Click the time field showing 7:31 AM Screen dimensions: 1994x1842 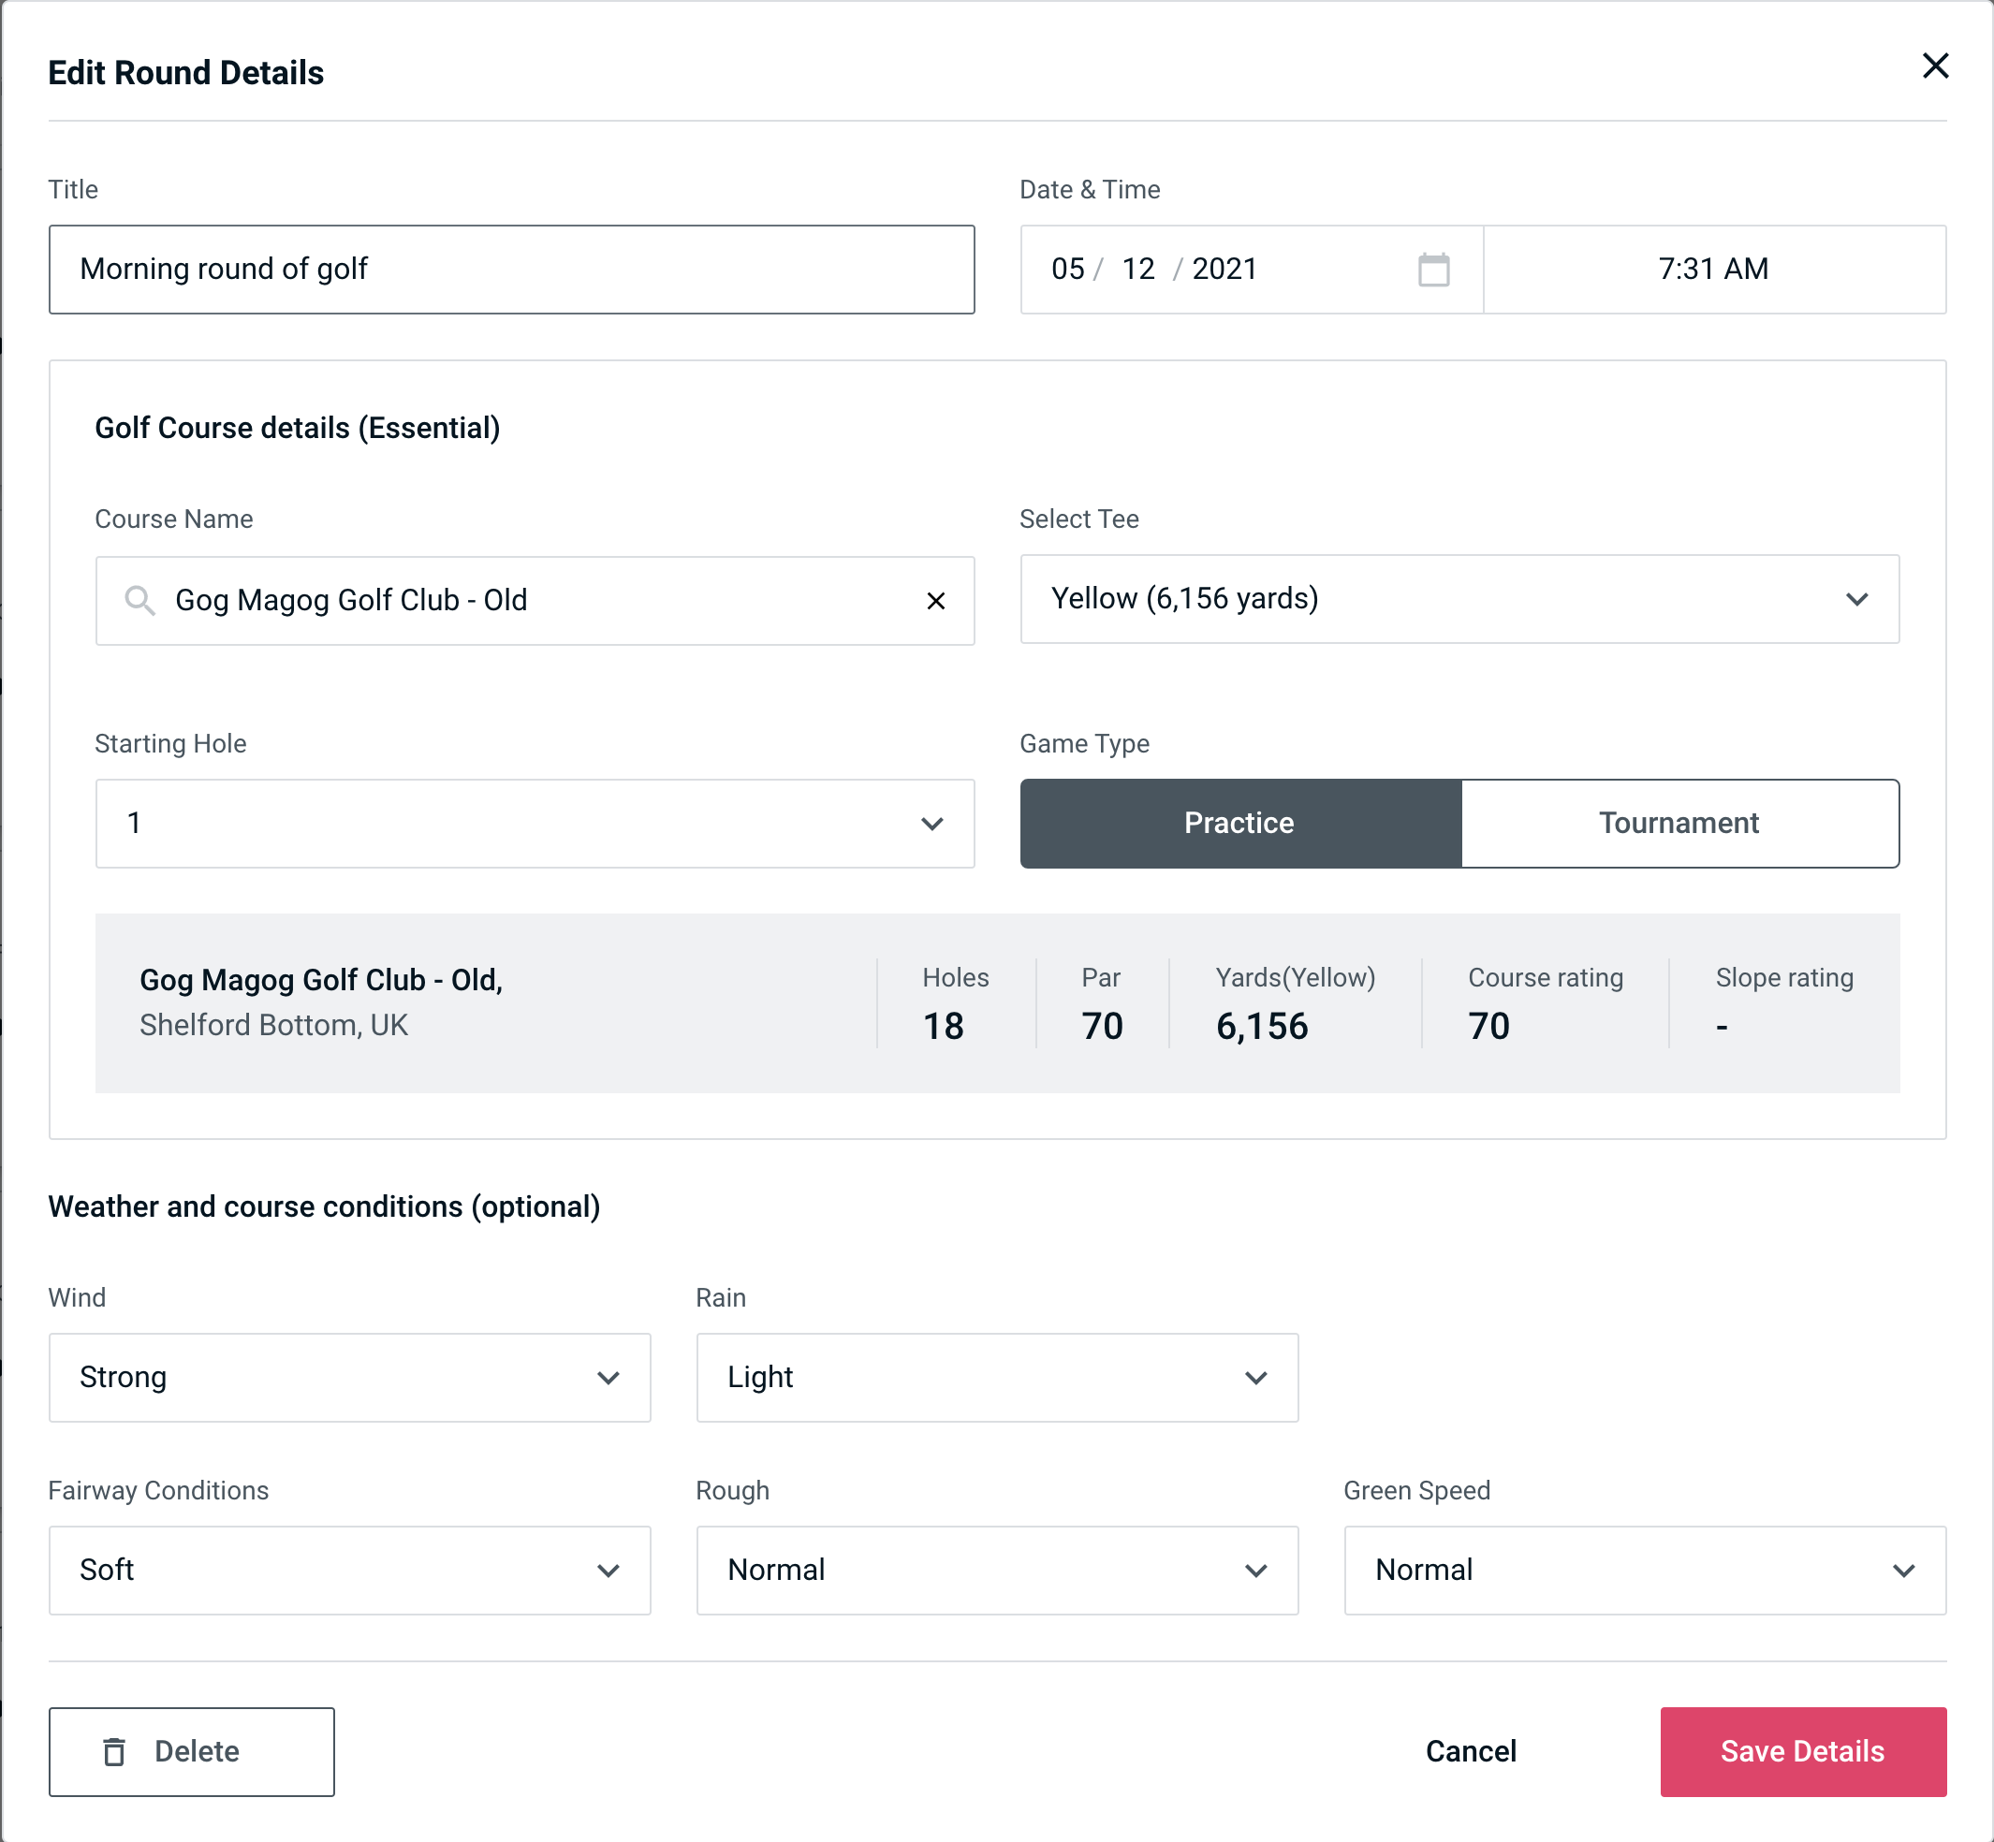coord(1716,270)
